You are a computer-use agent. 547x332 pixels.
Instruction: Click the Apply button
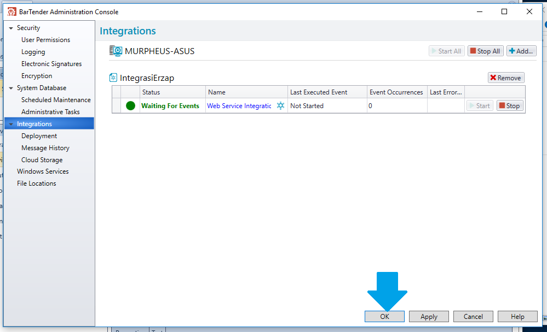(x=429, y=316)
